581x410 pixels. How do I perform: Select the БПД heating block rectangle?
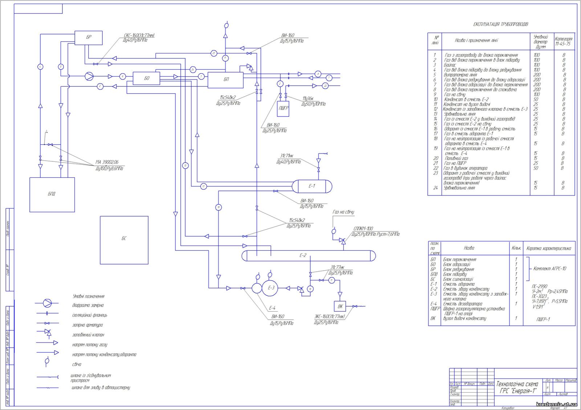click(x=52, y=194)
